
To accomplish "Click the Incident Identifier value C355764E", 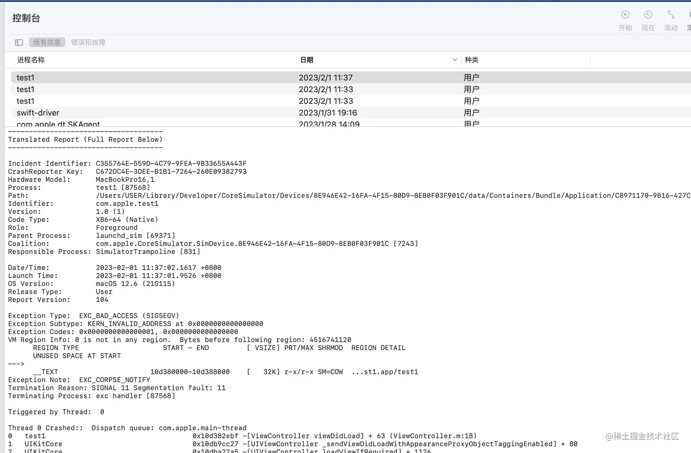I will [171, 163].
